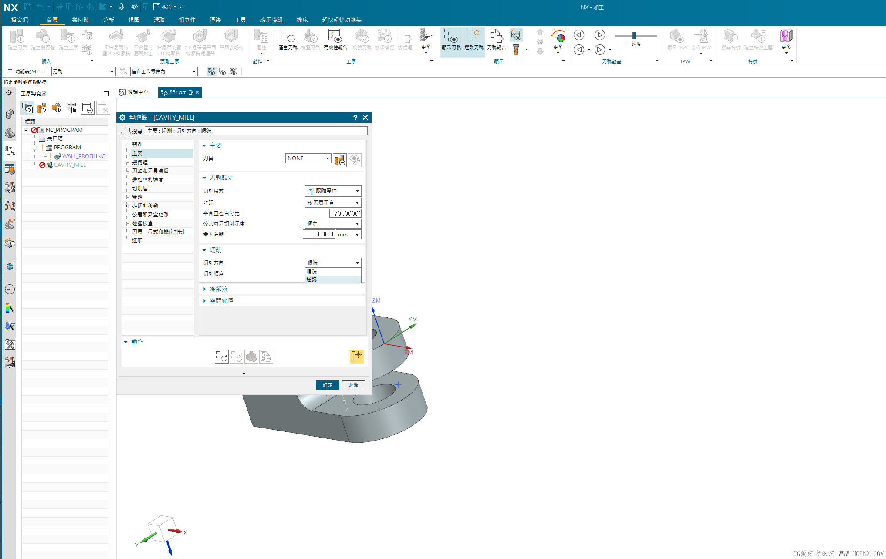Open the mm unit dropdown
This screenshot has height=559, width=886.
[348, 234]
